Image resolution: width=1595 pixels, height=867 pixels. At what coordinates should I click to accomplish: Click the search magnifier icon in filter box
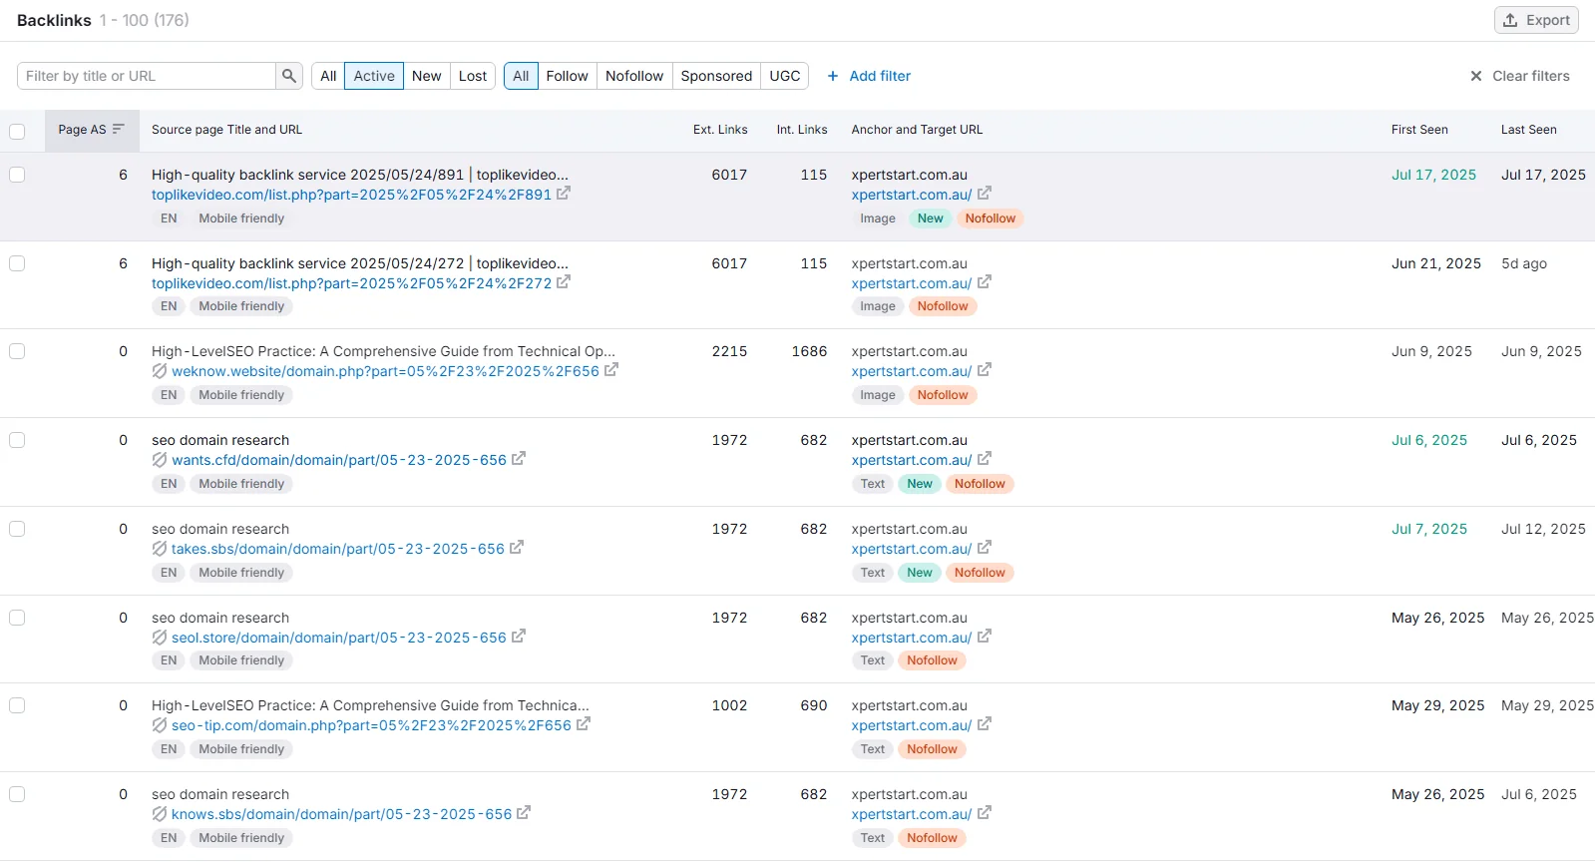[x=289, y=76]
